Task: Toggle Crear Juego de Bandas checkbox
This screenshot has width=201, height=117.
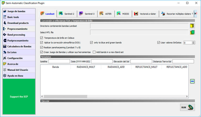Action: (42, 52)
